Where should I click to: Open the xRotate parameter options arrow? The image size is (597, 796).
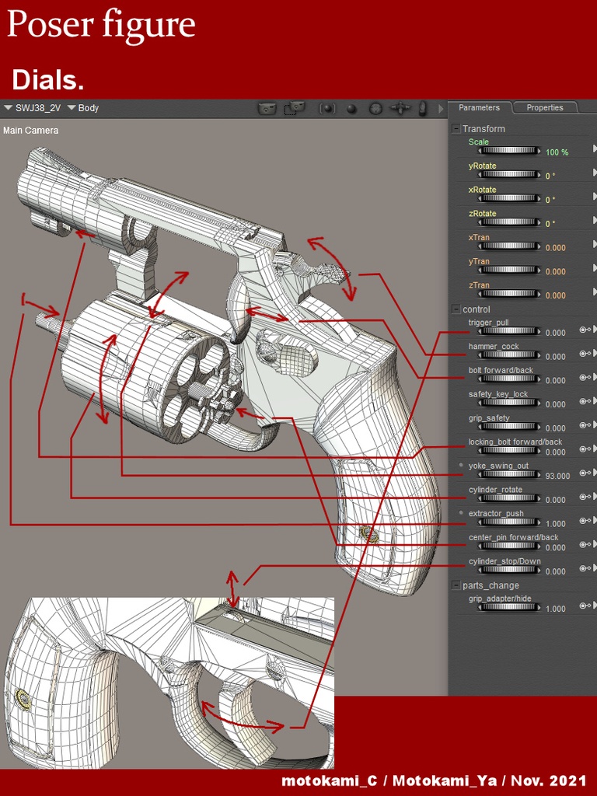[x=595, y=196]
